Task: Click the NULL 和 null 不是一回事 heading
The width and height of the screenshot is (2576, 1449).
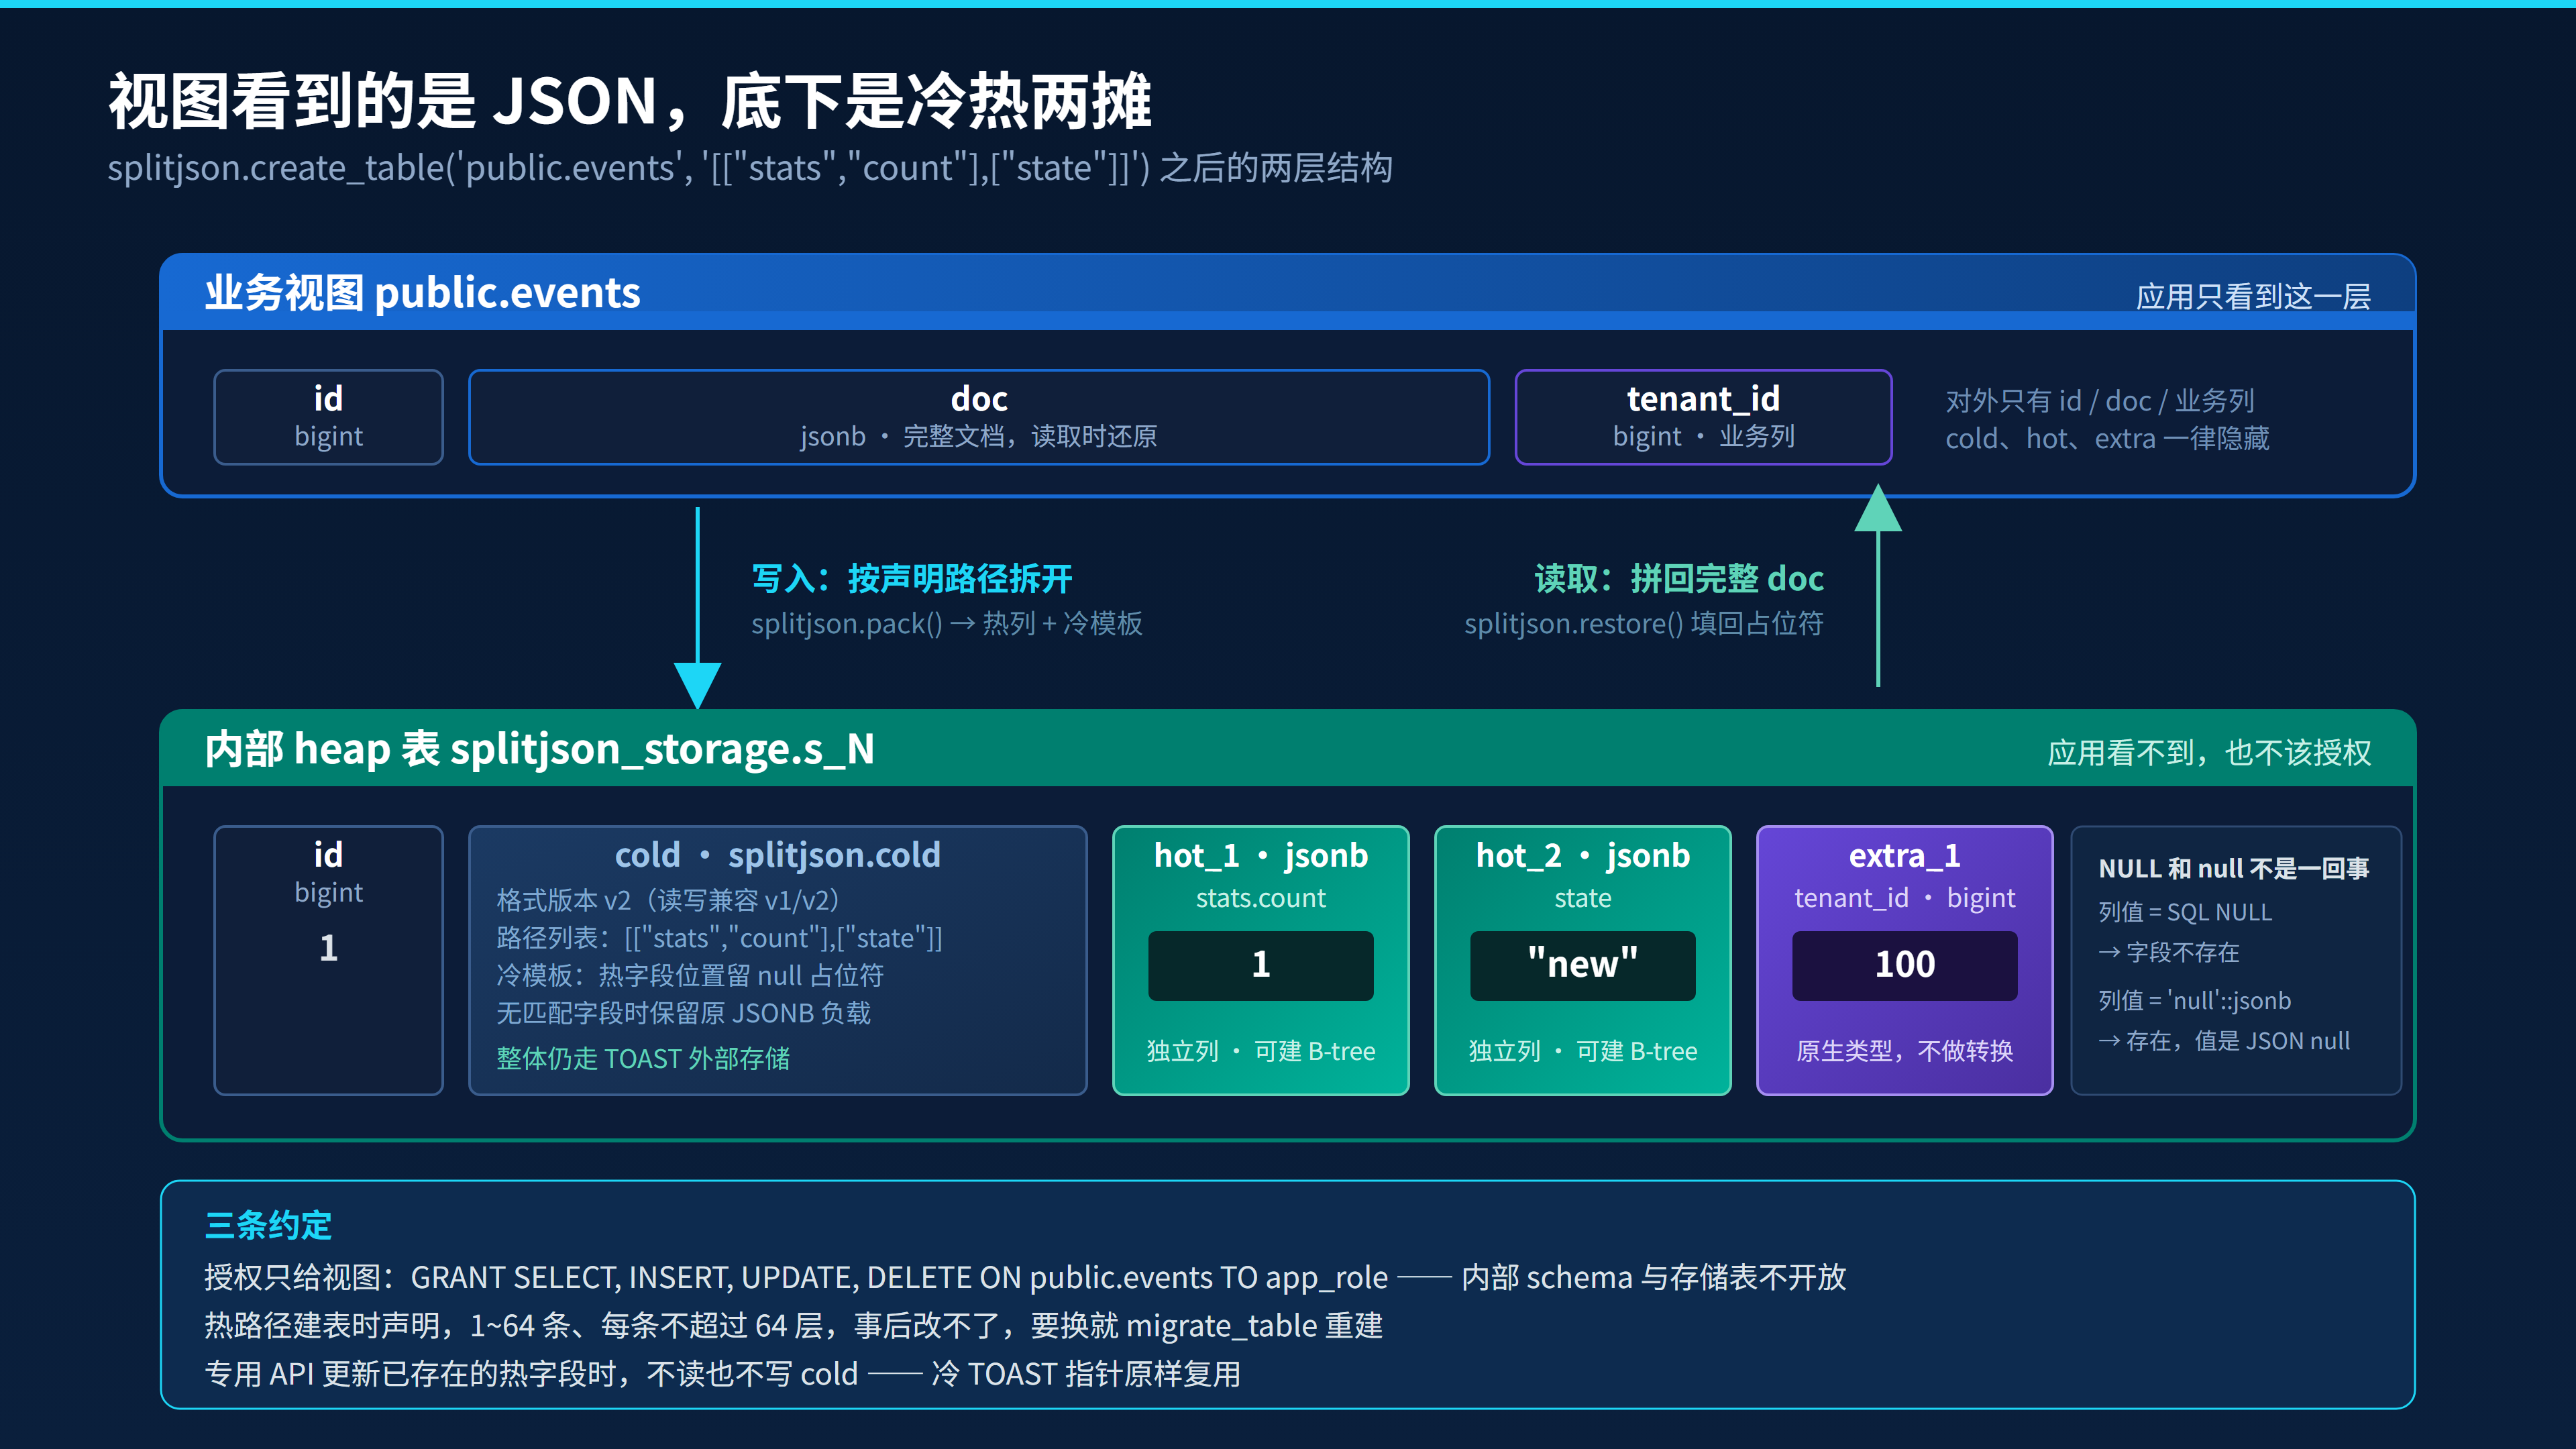Action: pos(2234,869)
